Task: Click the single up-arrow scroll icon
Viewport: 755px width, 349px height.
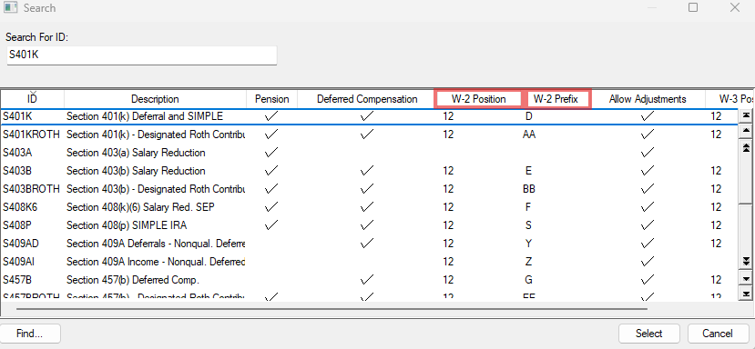Action: [746, 131]
